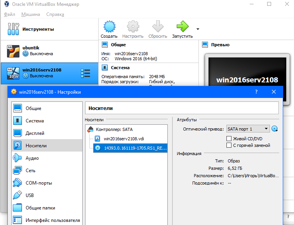This screenshot has width=294, height=225.
Task: Select the win2016serv2108 machine icon in list
Action: pos(13,73)
